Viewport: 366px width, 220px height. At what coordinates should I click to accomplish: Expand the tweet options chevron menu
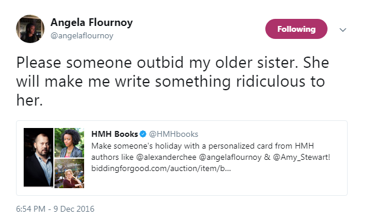point(343,29)
